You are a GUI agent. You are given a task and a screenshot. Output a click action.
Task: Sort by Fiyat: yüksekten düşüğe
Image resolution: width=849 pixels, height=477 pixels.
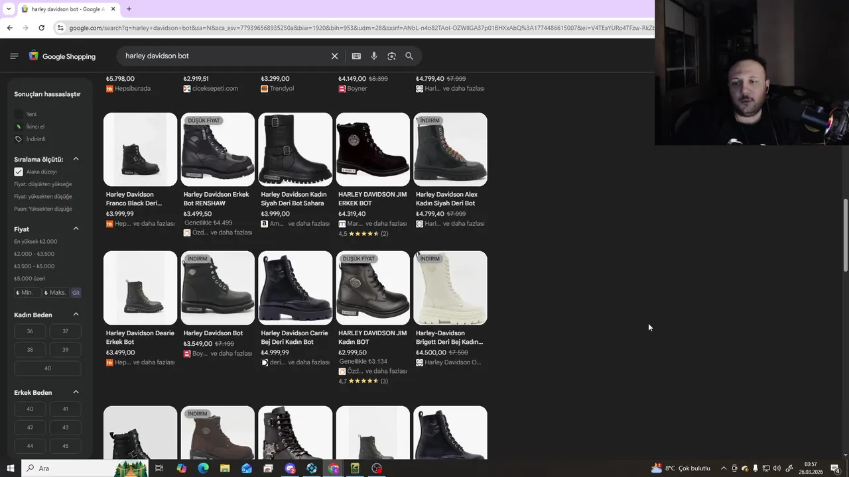click(x=43, y=197)
